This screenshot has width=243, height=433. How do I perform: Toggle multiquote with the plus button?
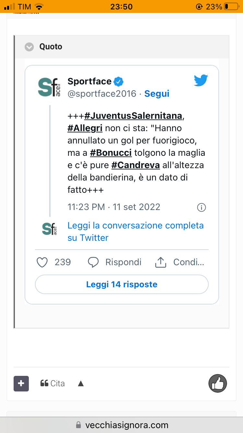coord(21,384)
